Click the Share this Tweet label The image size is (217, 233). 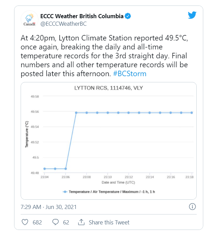point(109,222)
